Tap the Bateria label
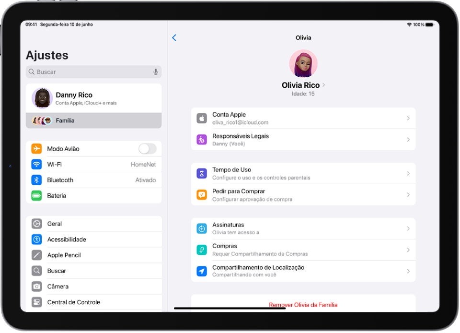460x333 pixels. click(x=57, y=196)
